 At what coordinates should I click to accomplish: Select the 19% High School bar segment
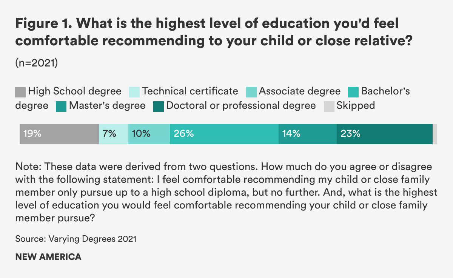point(59,134)
